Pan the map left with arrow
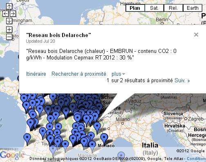Image resolution: width=206 pixels, height=162 pixels. 5,13
